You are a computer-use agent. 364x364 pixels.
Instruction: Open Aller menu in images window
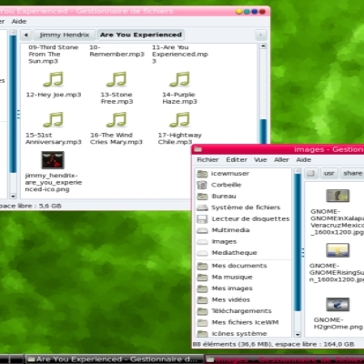[x=281, y=160]
